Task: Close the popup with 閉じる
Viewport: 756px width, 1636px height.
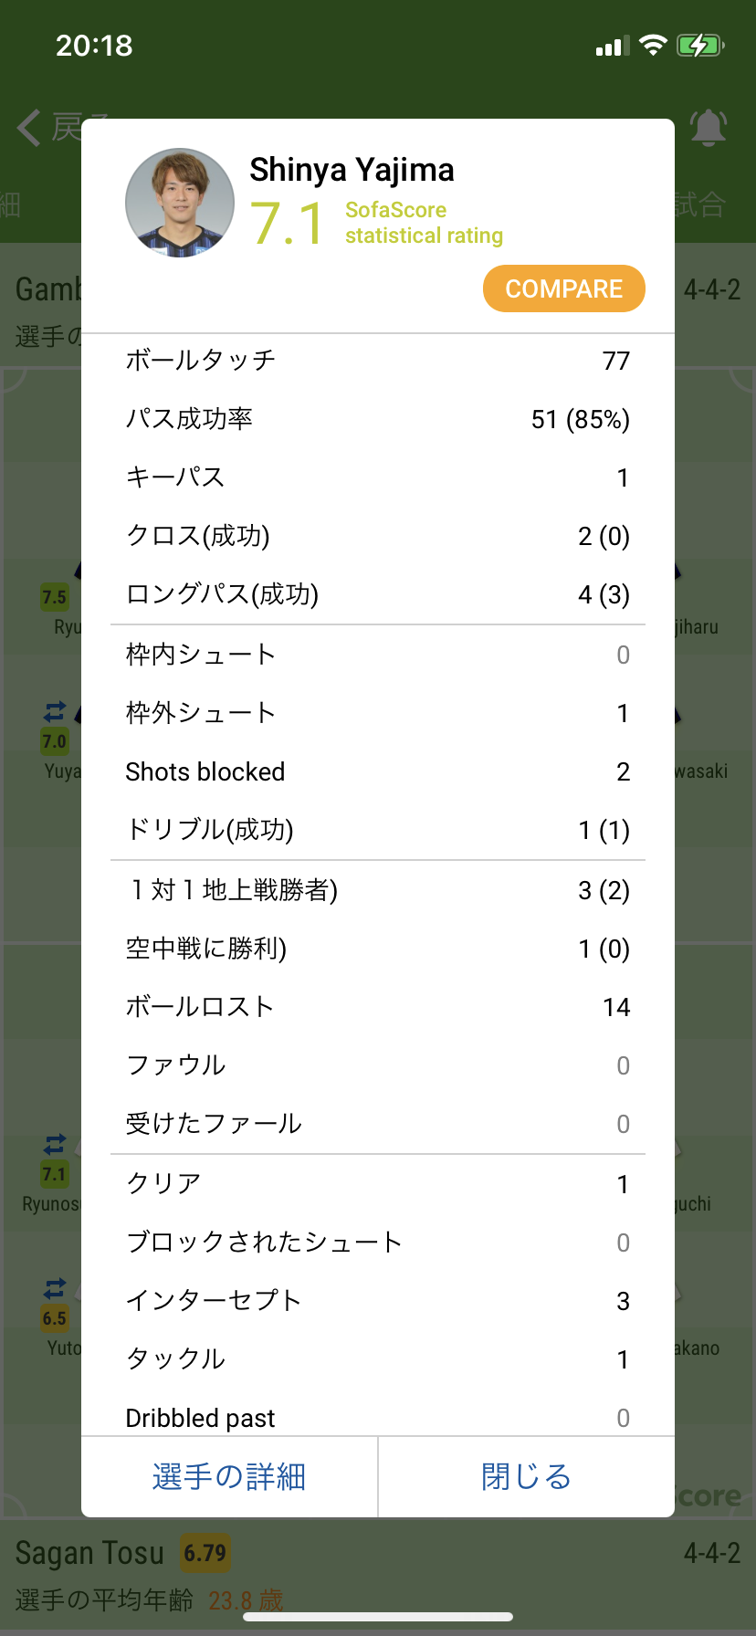Action: point(526,1476)
